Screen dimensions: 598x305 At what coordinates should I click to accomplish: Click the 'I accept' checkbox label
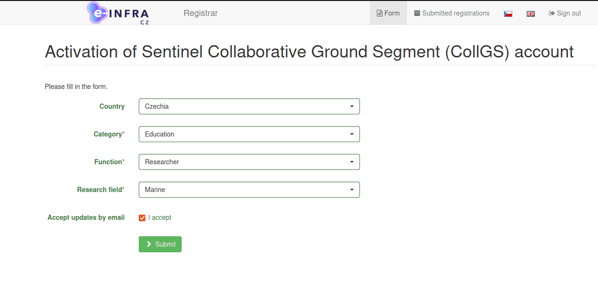tap(160, 217)
